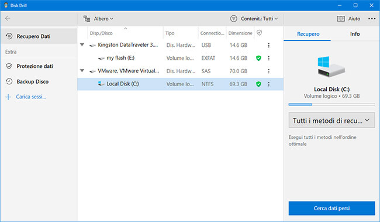Click green shield on Local Disk (C:)
Screen dimensions: 380x222
258,84
